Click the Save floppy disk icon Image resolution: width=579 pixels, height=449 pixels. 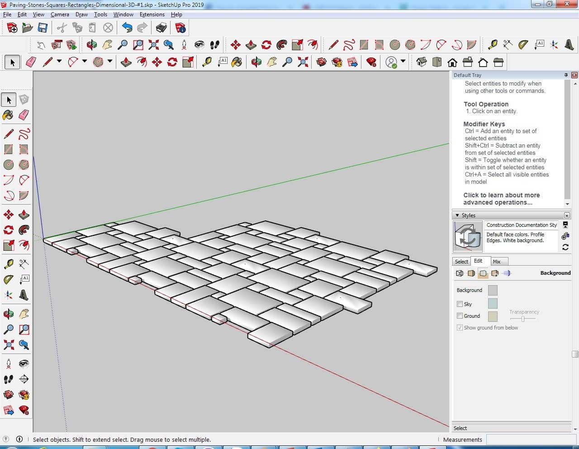pos(43,28)
